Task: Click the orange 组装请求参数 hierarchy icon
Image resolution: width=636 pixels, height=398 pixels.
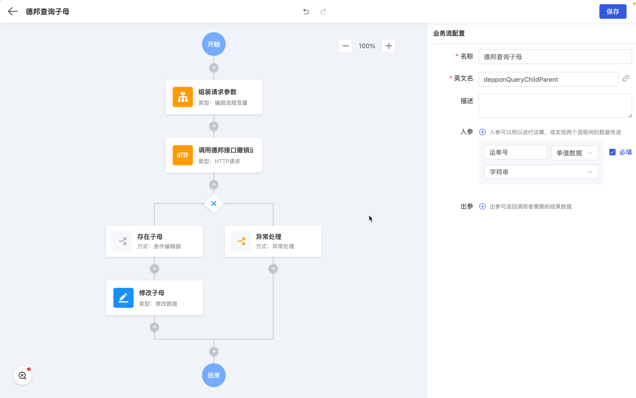Action: 183,97
